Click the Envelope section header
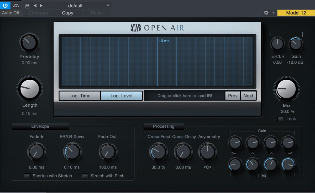 tap(40, 126)
